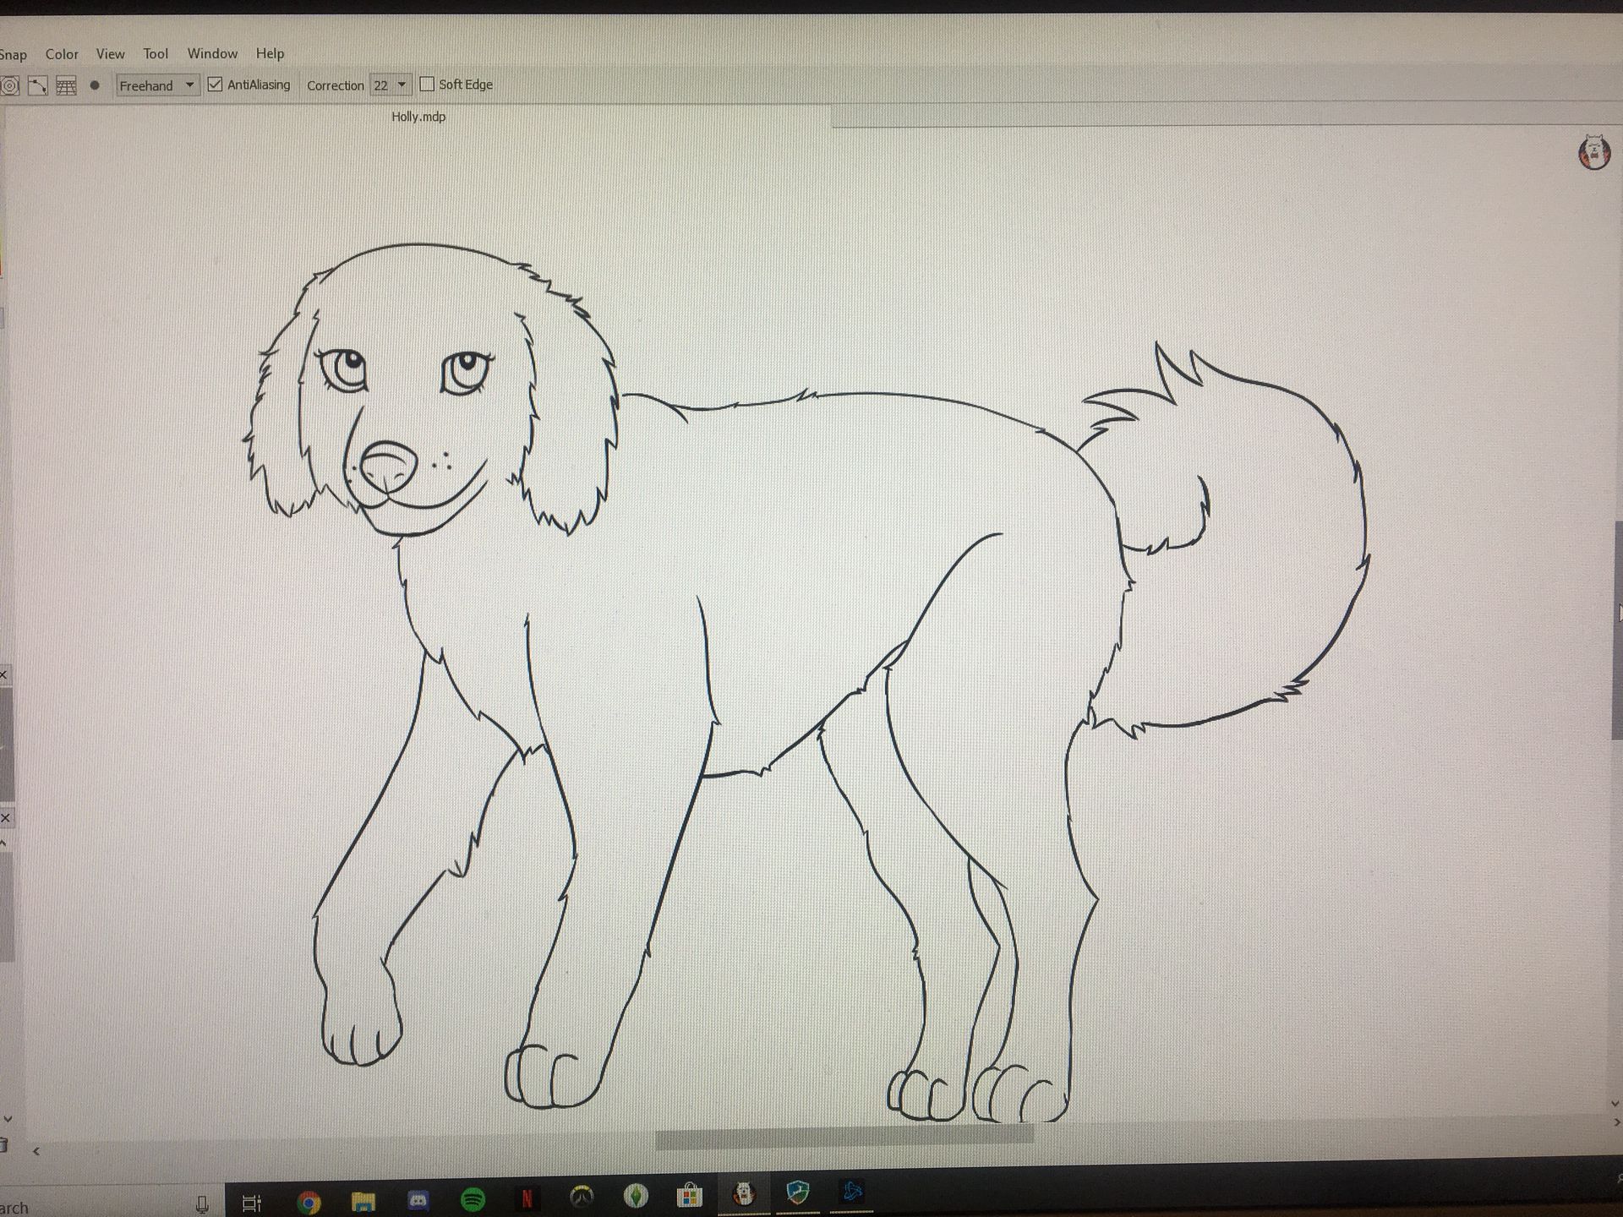
Task: Click the down arrow at left panel bottom
Action: (x=8, y=1118)
